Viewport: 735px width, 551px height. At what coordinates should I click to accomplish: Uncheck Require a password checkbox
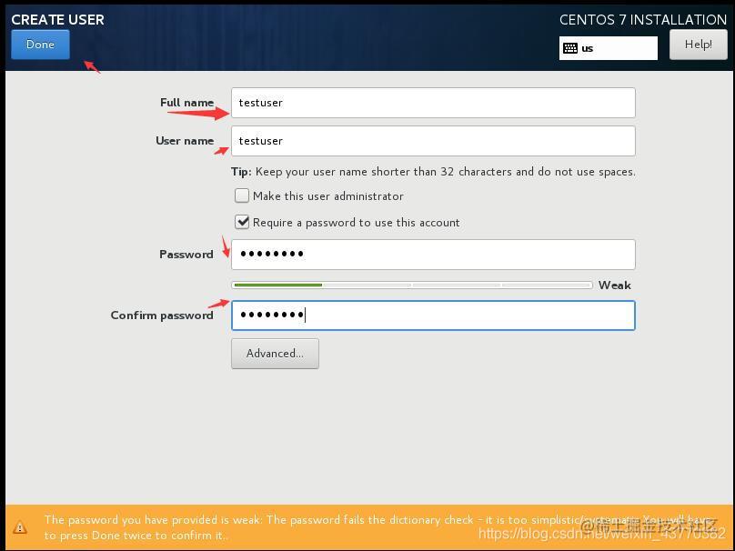tap(242, 222)
